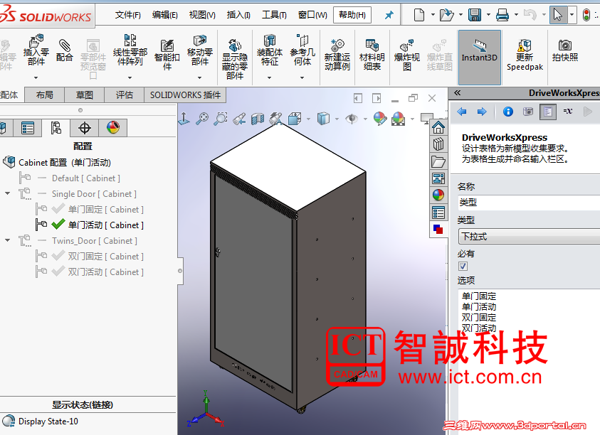Select the 新建运动算例 icon
Image resolution: width=600 pixels, height=435 pixels.
coord(338,53)
